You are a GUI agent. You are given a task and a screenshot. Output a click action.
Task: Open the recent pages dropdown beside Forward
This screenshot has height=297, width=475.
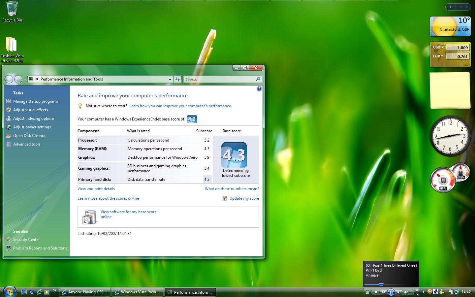point(25,80)
